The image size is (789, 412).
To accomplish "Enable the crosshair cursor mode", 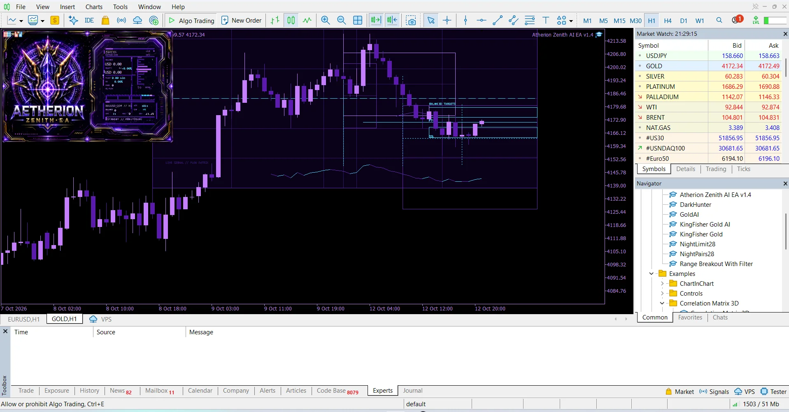I will click(x=447, y=20).
